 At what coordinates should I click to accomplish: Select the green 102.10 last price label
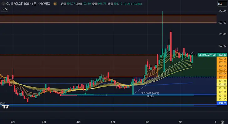coord(222,55)
